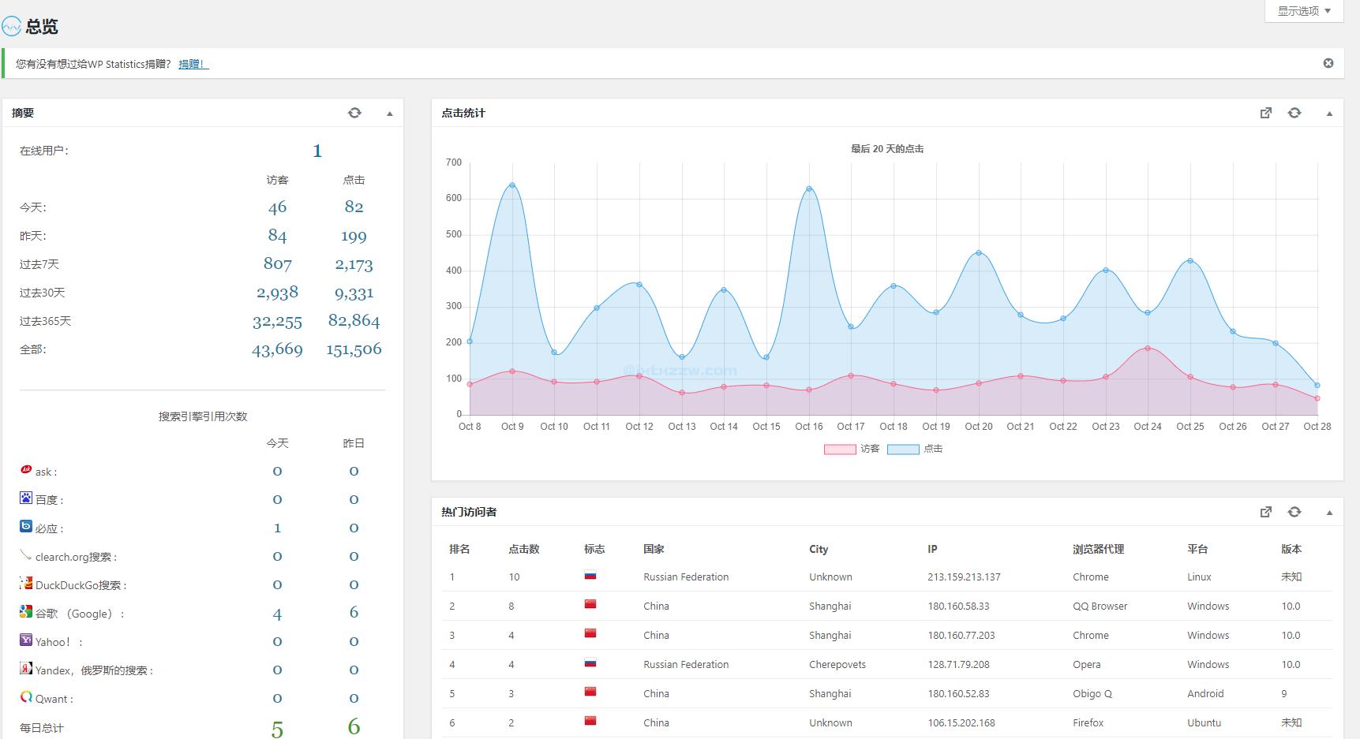
Task: Open today's hits count 82
Action: [354, 207]
